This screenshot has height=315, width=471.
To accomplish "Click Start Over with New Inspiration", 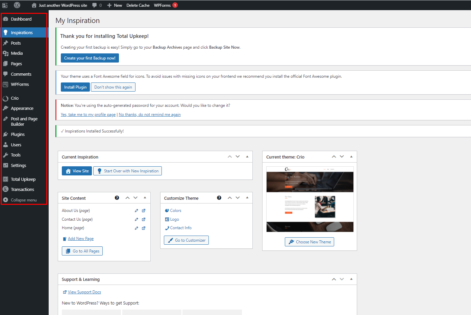I will 127,171.
